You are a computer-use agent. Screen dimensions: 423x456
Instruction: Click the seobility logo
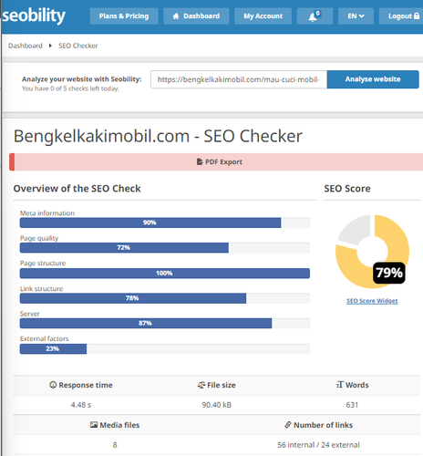click(34, 16)
